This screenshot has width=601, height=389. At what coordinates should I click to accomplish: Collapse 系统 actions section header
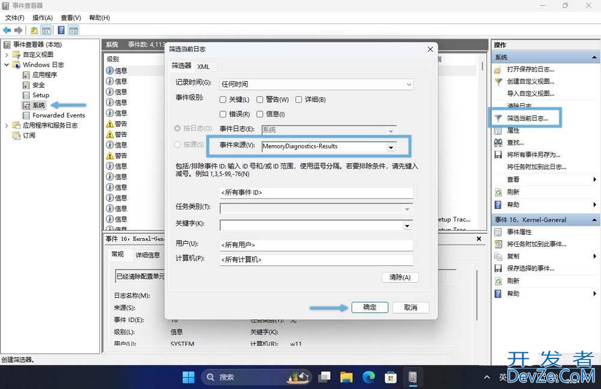pyautogui.click(x=594, y=58)
